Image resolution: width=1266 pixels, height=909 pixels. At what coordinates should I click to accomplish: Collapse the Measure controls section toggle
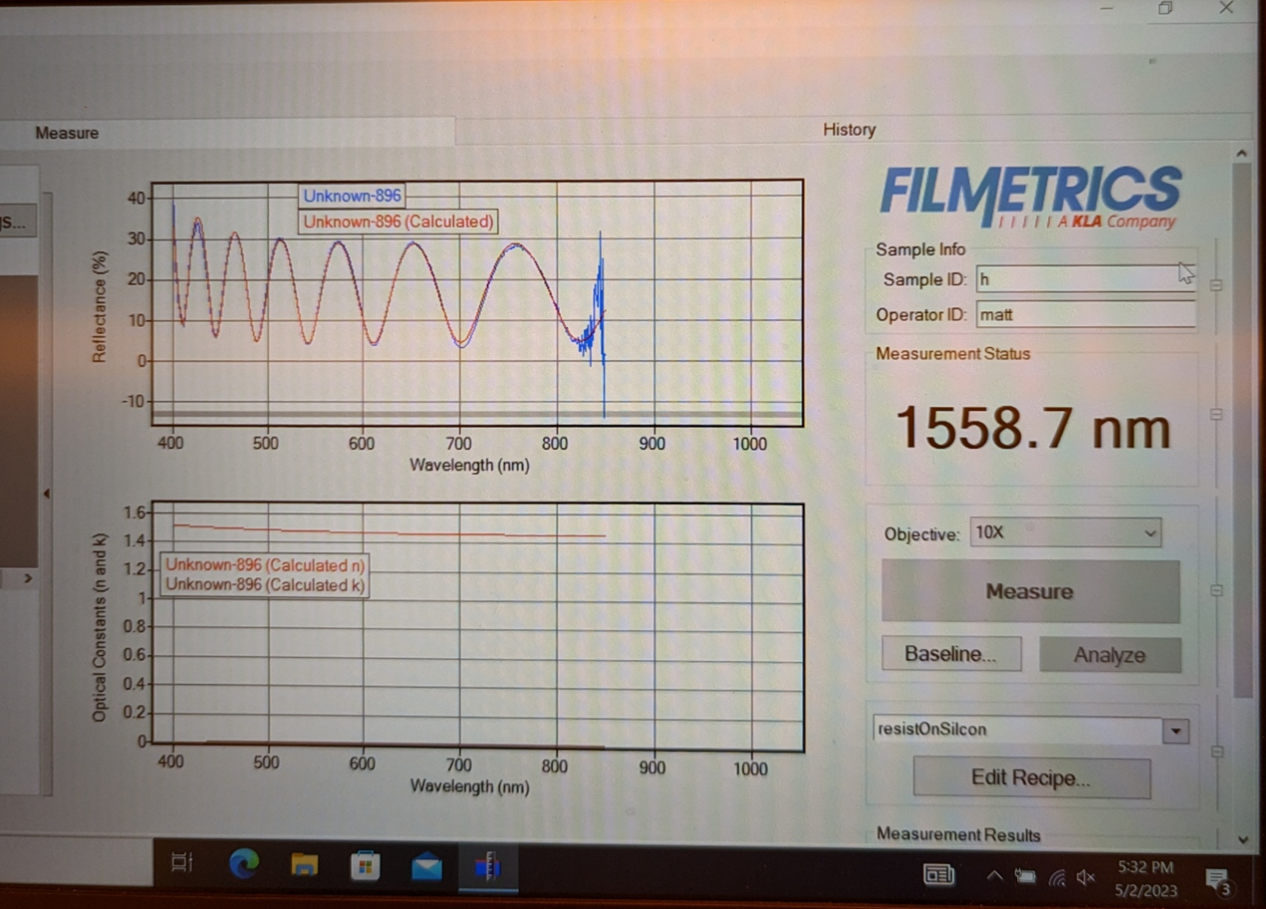click(1216, 590)
